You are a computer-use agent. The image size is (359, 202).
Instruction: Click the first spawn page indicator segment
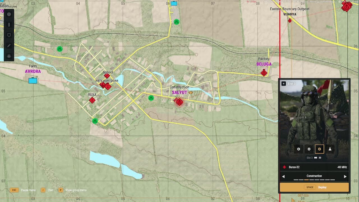coord(296,180)
